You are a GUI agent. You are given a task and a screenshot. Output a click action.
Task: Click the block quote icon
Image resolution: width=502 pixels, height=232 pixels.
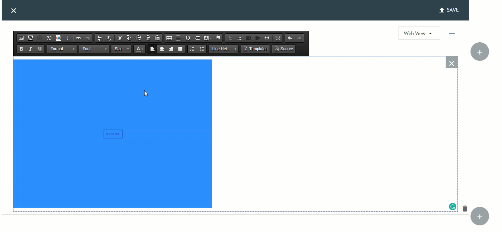pyautogui.click(x=267, y=38)
